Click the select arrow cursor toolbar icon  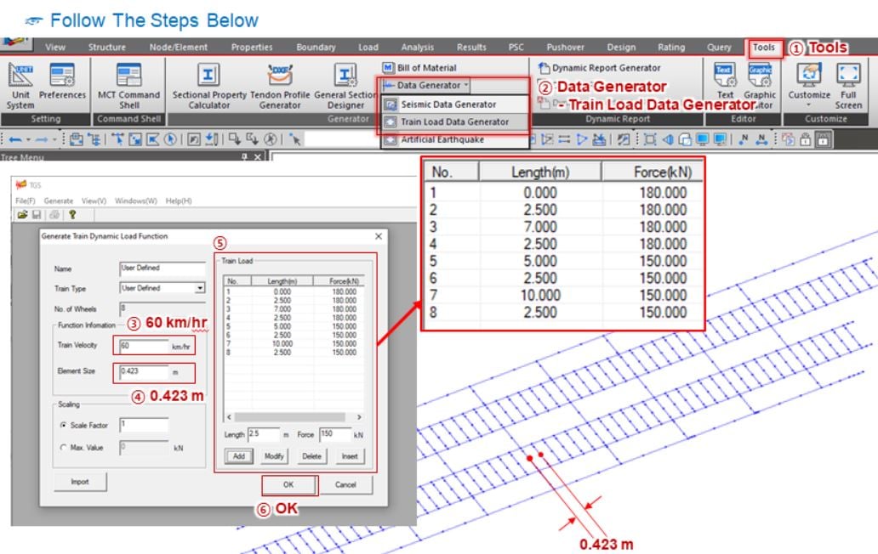point(295,139)
